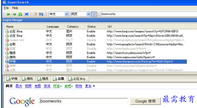Click the 必应 Bing 图片 row icon
This screenshot has height=108, width=197.
pyautogui.click(x=7, y=31)
